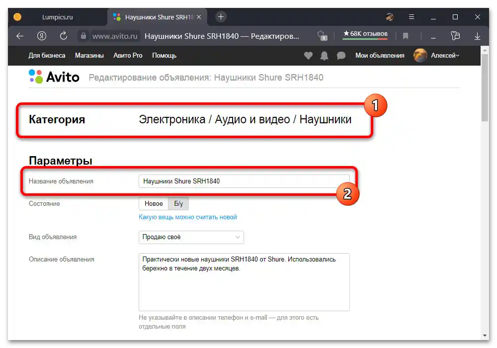Screen dimensions: 497x348
Task: Open the Какую вещь можно считать новой link
Action: click(x=188, y=217)
